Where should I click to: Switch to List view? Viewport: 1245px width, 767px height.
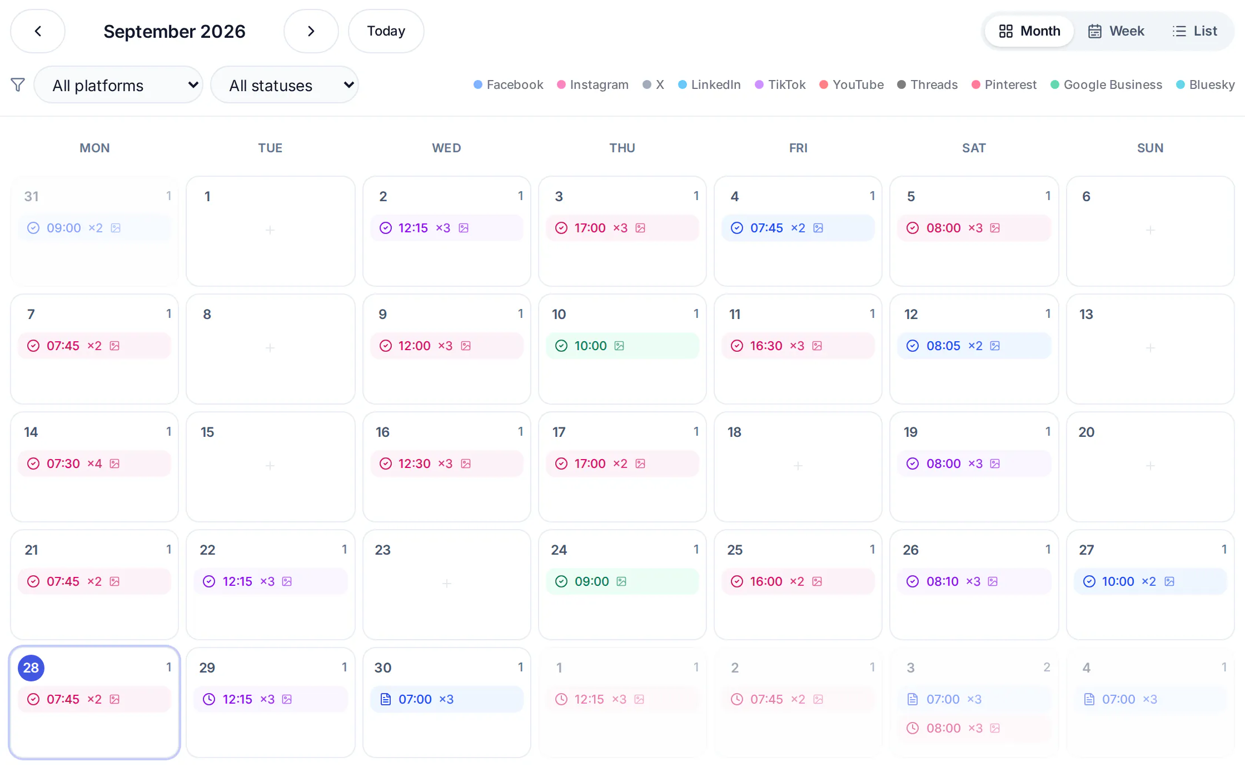tap(1194, 31)
